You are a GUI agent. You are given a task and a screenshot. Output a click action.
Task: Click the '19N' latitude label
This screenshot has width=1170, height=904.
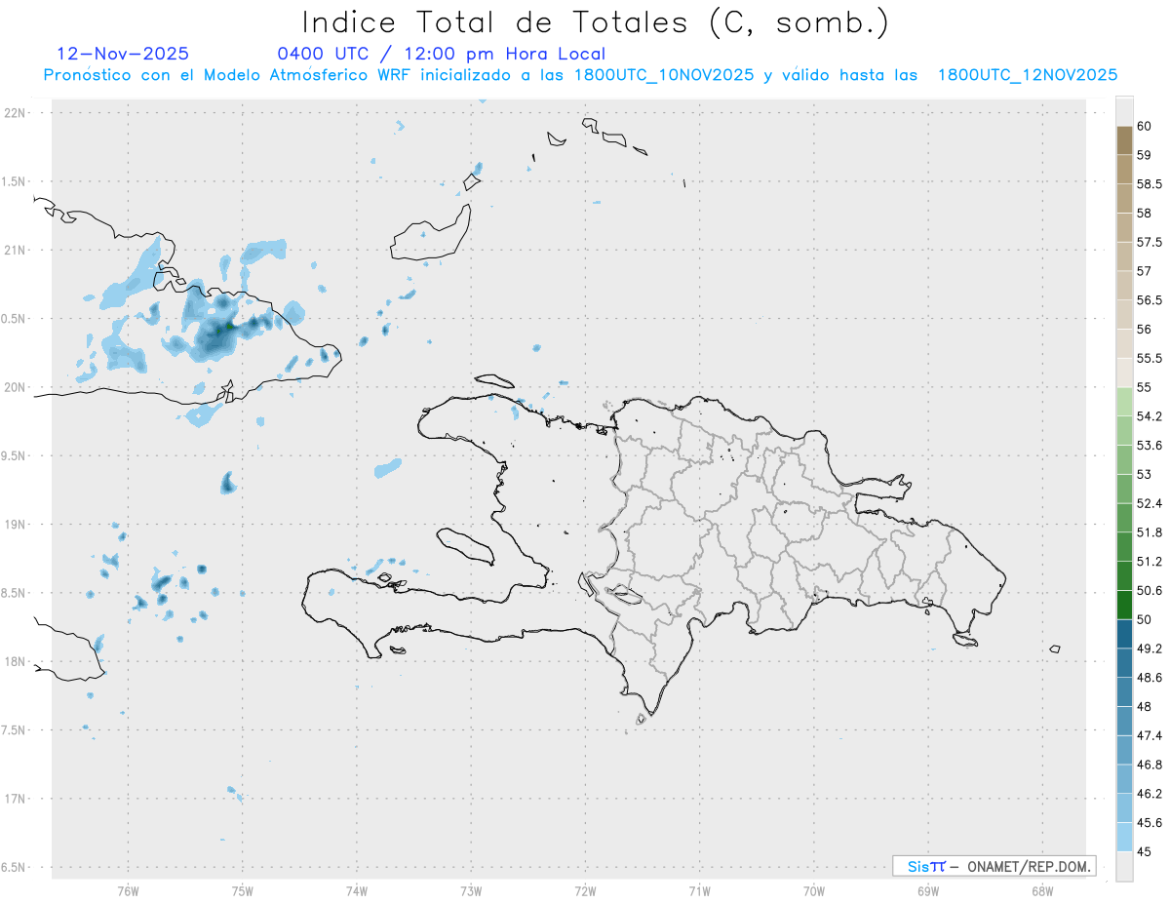click(x=17, y=525)
